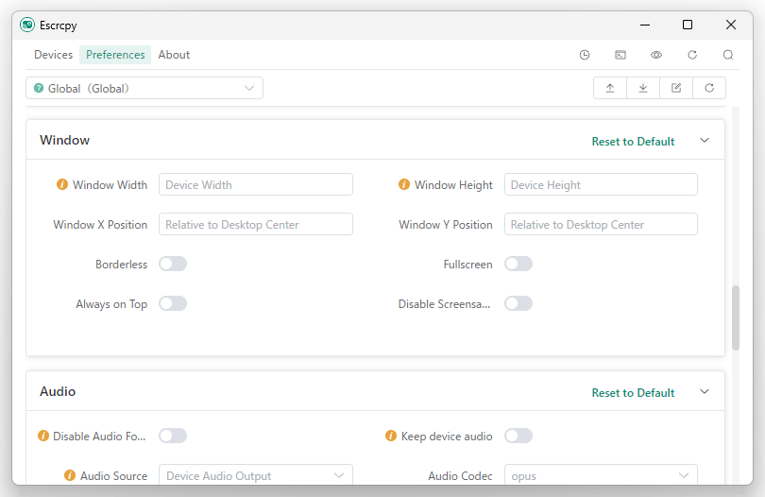765x497 pixels.
Task: Switch to the Devices tab
Action: coord(53,55)
